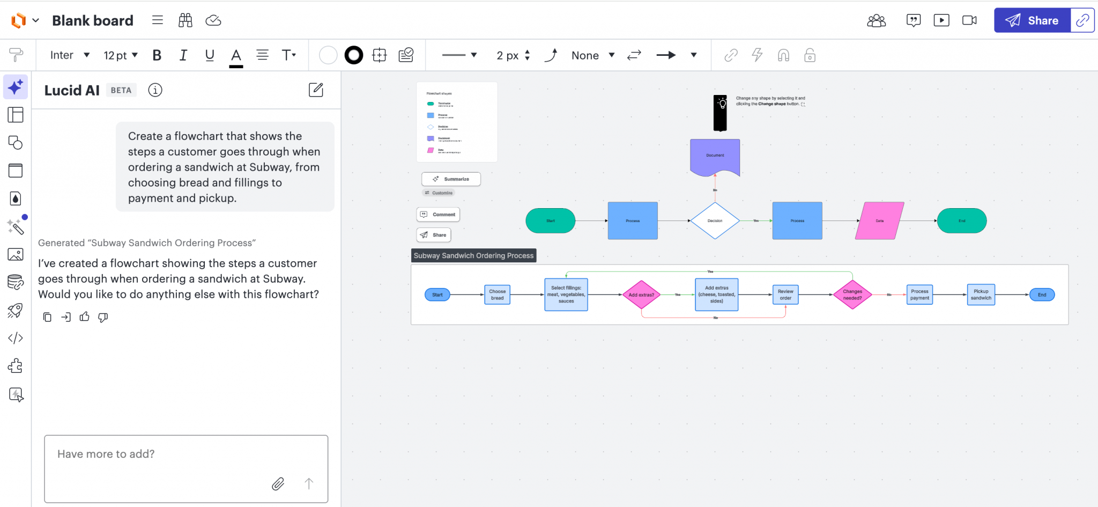
Task: Start a new Lucid AI chat
Action: pos(316,90)
